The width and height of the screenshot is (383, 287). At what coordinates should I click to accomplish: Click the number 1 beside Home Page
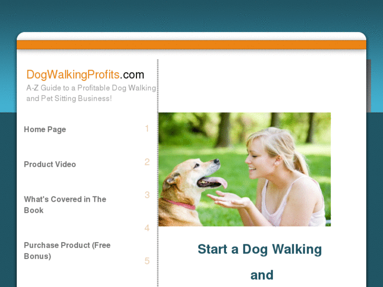(147, 128)
